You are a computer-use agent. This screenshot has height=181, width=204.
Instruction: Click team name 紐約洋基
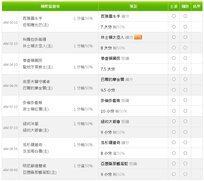tap(31, 124)
